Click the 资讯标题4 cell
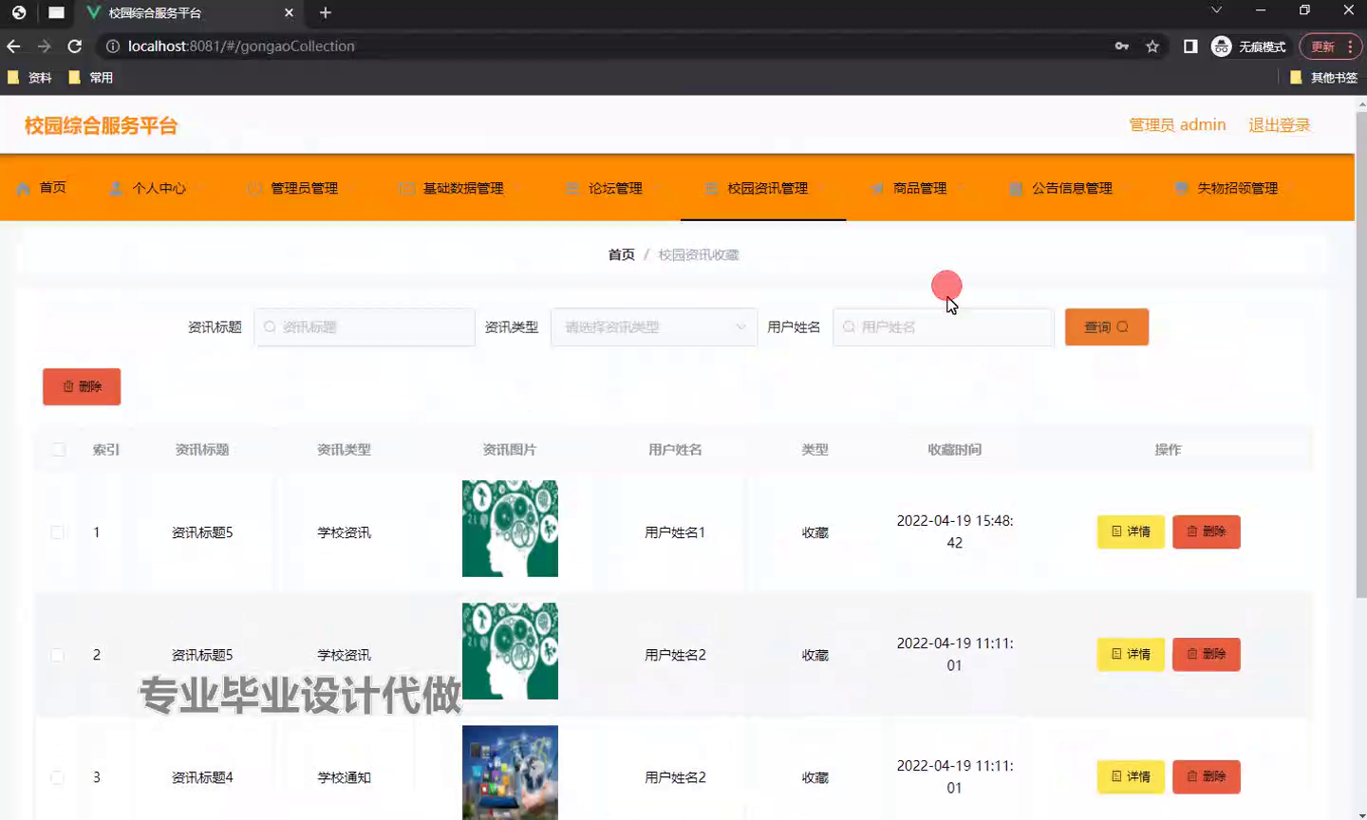Viewport: 1367px width, 820px height. (202, 777)
